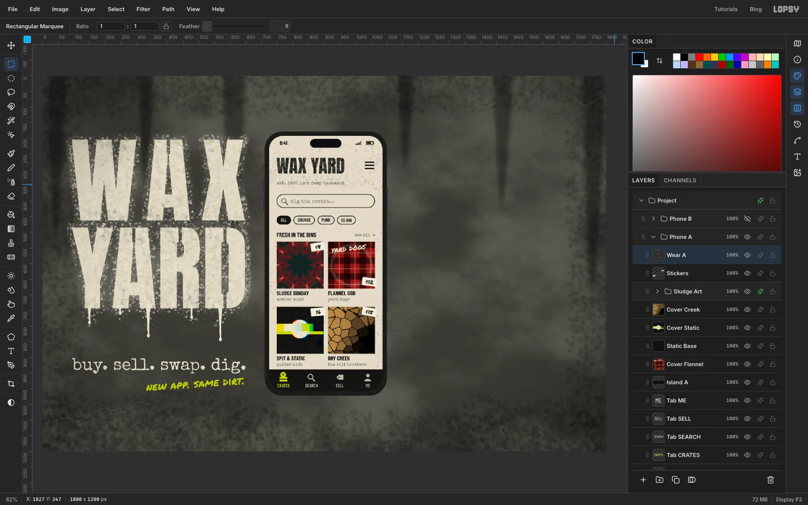Select the Lasso tool
Screen dimensions: 808x505
[x=11, y=92]
